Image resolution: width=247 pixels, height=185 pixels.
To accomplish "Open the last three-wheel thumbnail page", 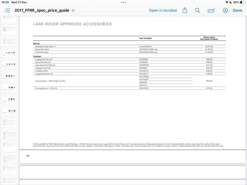I will (x=10, y=112).
